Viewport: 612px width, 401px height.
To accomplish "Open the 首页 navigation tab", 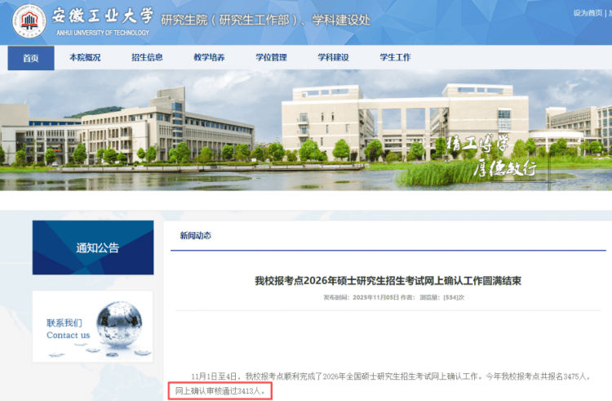I will pos(31,58).
